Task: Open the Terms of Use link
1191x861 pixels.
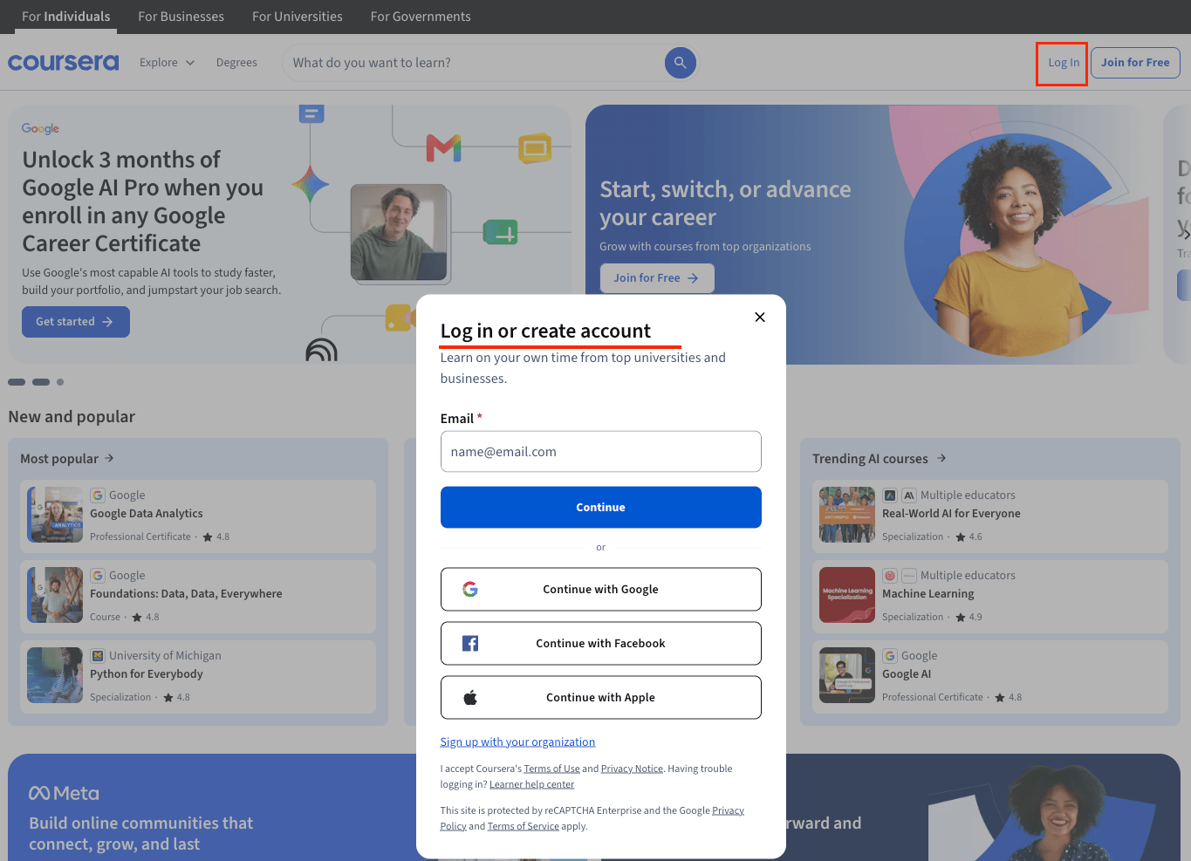Action: point(551,769)
